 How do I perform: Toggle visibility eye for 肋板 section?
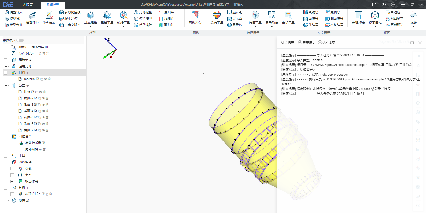click(x=40, y=92)
